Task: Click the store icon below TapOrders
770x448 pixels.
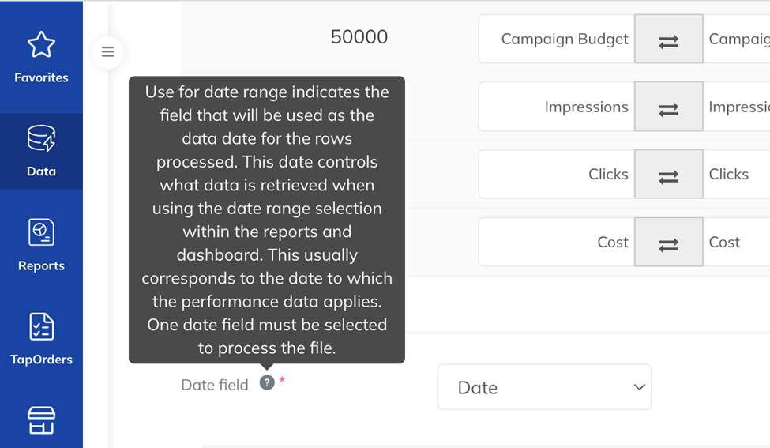Action: [41, 420]
